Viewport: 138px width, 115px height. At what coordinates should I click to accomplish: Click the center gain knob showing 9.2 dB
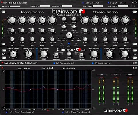point(74,19)
